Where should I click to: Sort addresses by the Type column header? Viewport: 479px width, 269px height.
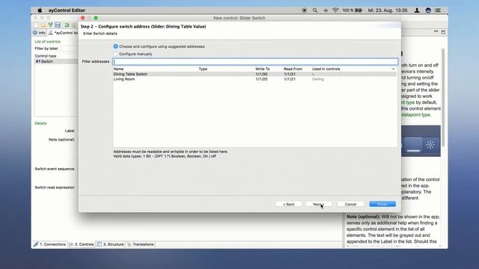[203, 69]
